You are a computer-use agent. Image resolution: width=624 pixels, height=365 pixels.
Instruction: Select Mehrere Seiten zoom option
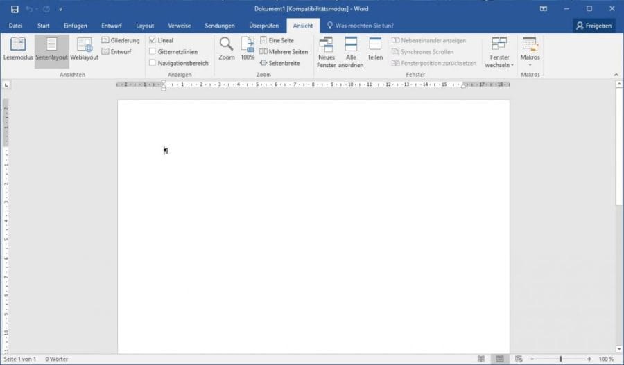[x=284, y=52]
